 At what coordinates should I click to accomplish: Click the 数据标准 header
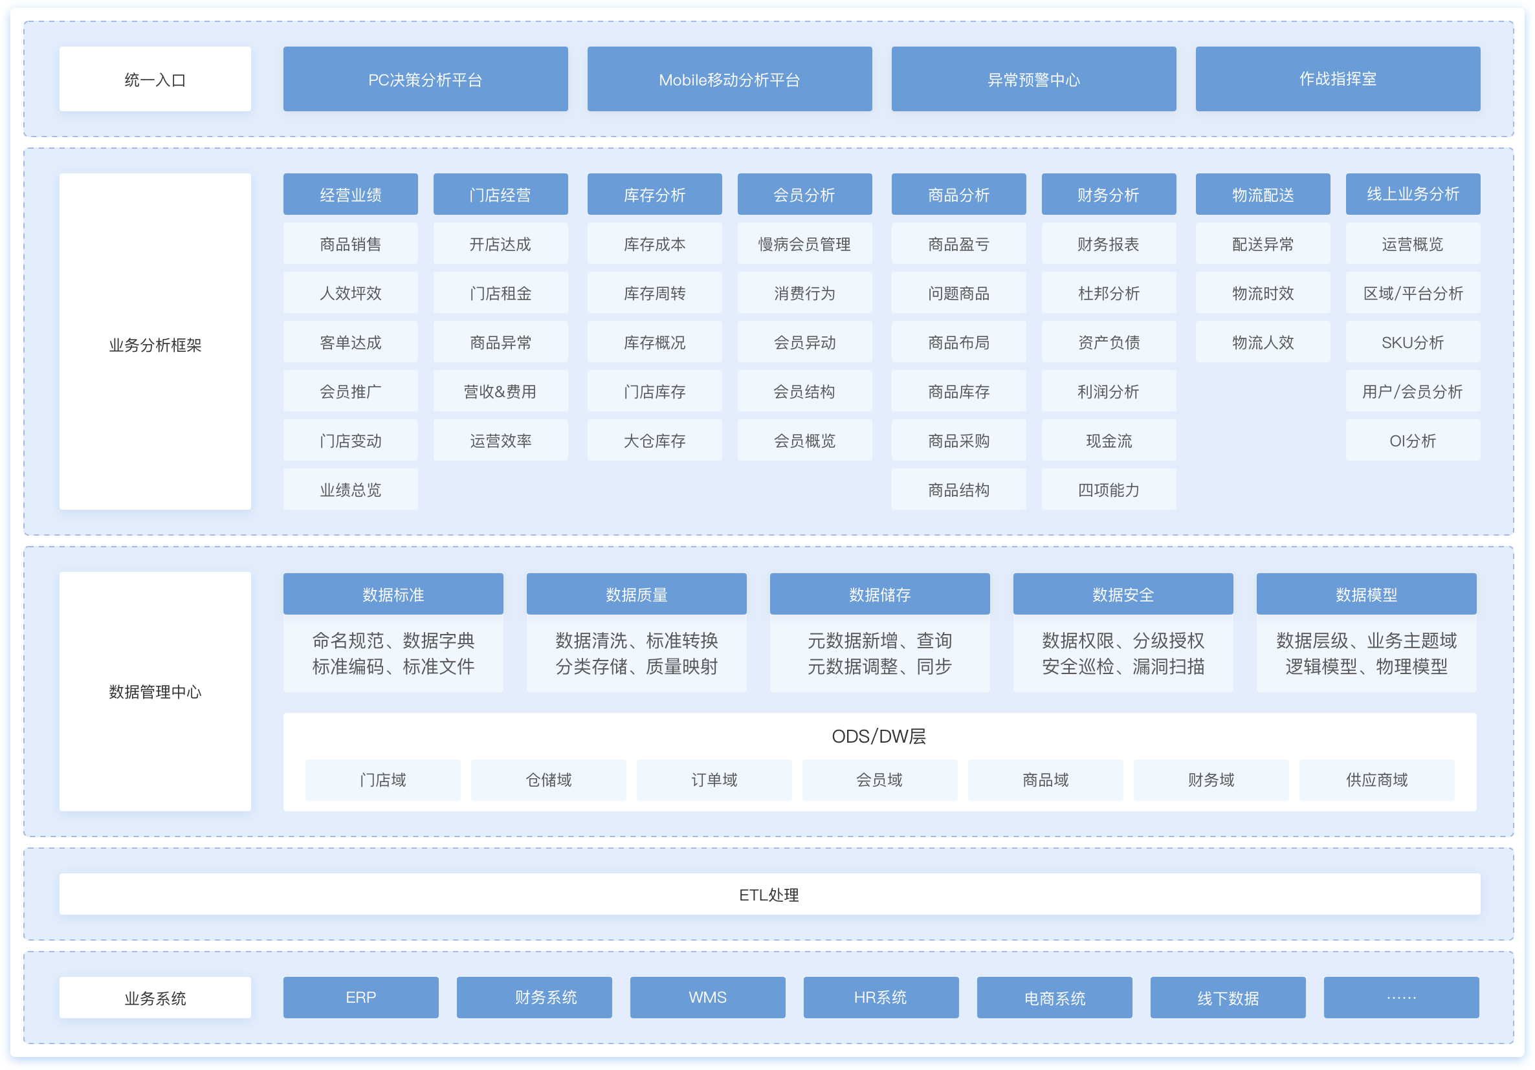[x=393, y=594]
